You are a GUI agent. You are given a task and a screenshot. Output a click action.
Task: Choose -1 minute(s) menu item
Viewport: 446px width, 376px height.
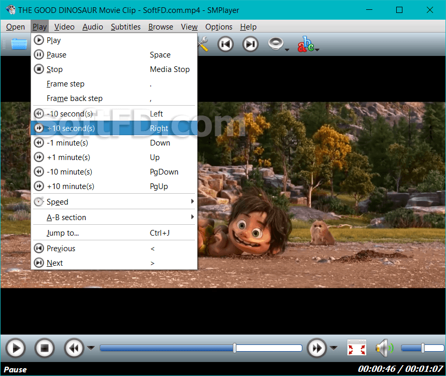[x=114, y=142]
